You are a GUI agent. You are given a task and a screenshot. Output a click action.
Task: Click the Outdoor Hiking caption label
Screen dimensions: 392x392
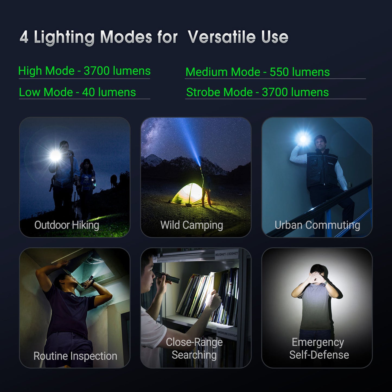[x=67, y=225]
